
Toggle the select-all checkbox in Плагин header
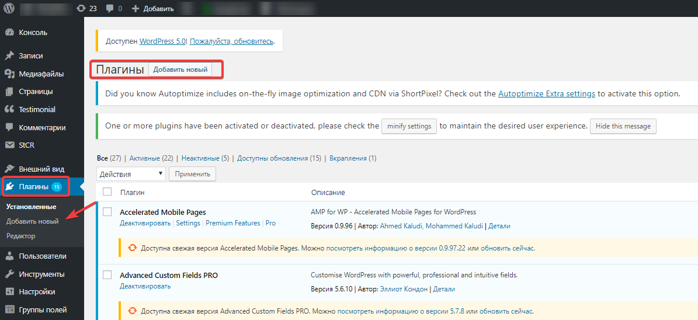[107, 192]
